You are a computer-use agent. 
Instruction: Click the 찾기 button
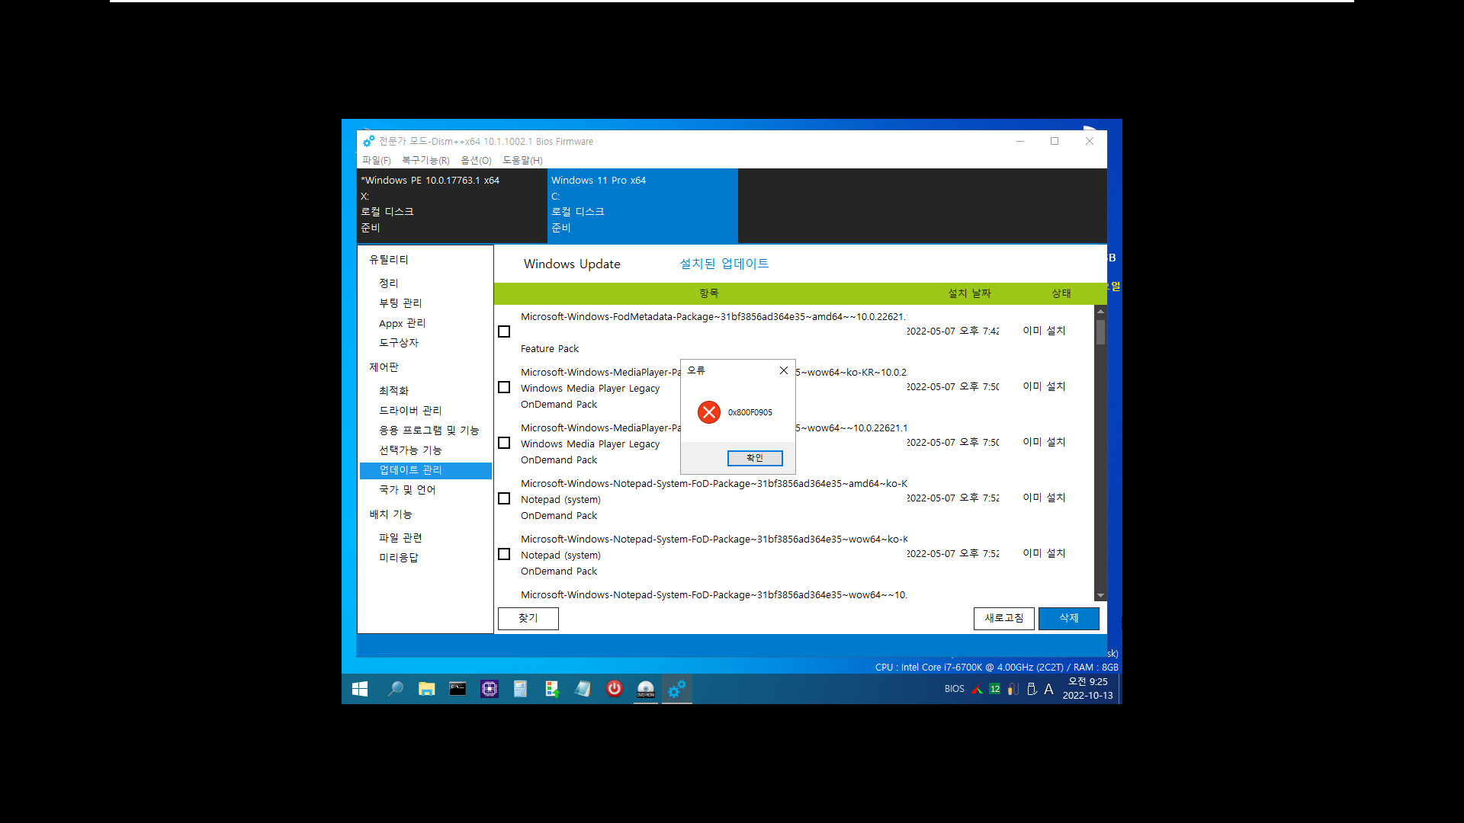pos(528,618)
